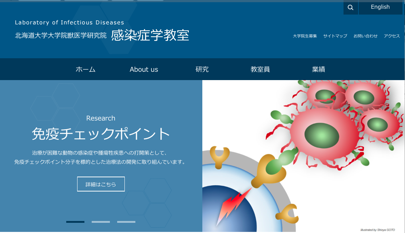Viewport: 405px width, 233px height.
Task: Click the 北海道大学大学院獣医学研究院 text
Action: [x=61, y=35]
